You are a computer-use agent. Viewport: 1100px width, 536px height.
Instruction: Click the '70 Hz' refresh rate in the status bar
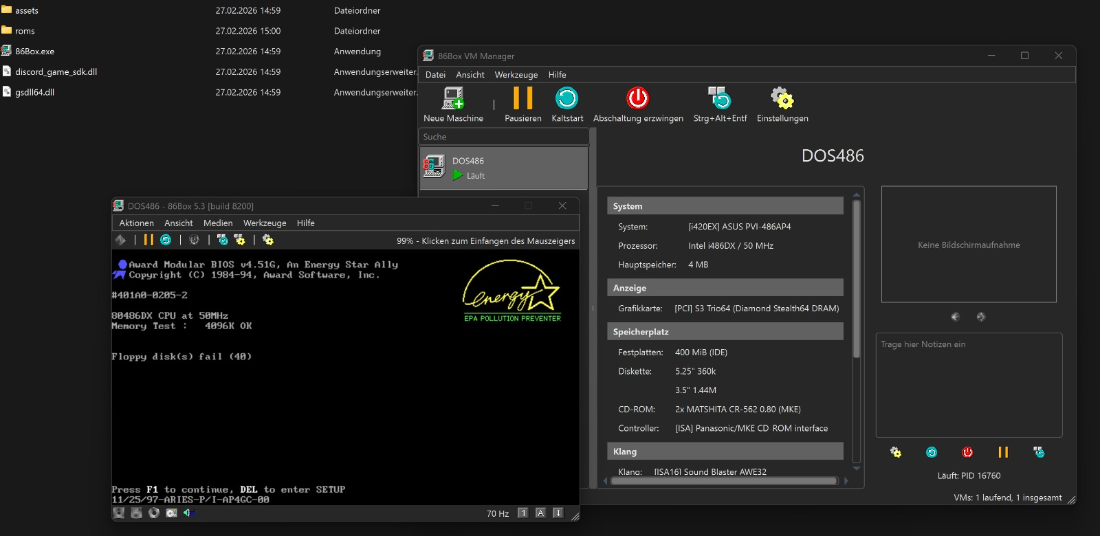click(498, 513)
